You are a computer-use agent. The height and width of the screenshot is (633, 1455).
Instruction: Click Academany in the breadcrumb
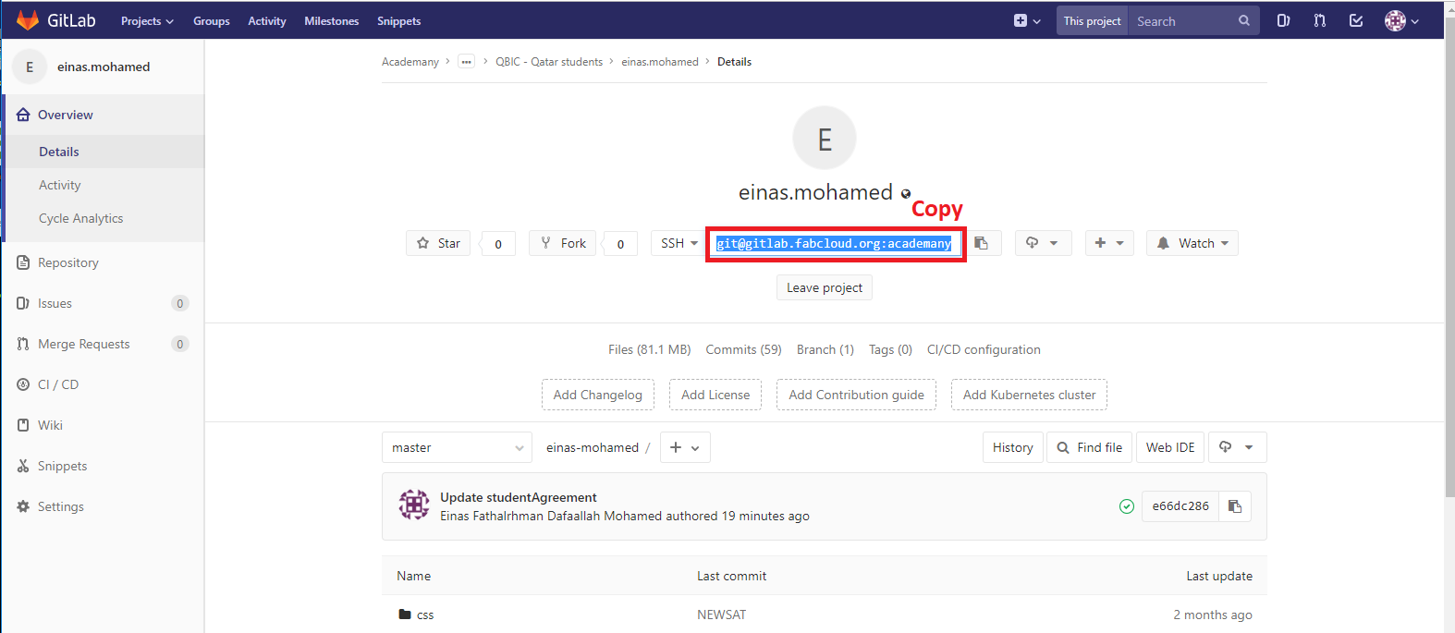[x=410, y=62]
